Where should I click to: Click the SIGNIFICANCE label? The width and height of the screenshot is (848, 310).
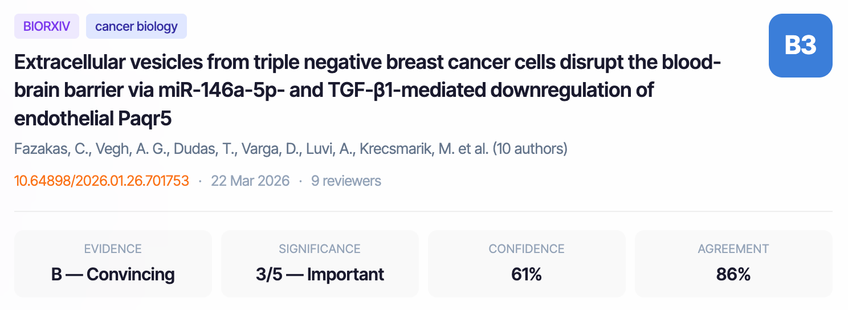pyautogui.click(x=320, y=249)
